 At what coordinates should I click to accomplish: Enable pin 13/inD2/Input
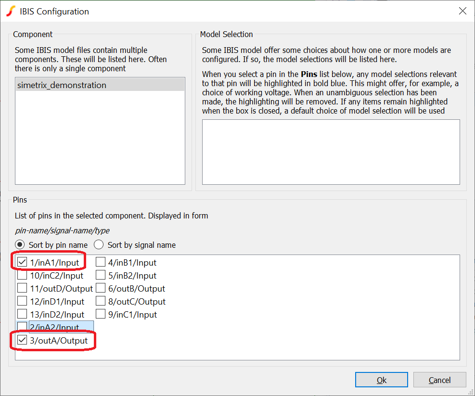tap(22, 315)
